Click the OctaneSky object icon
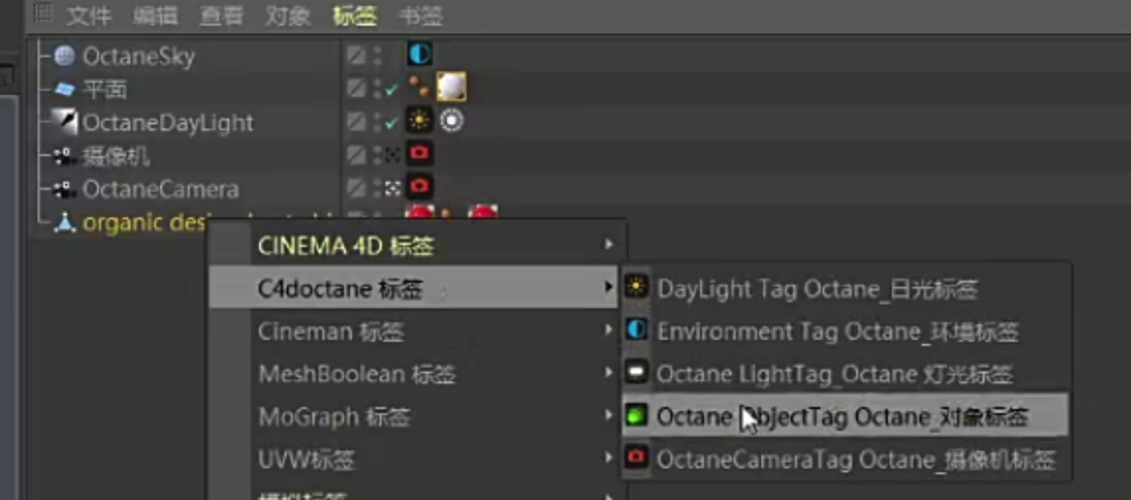 [65, 55]
